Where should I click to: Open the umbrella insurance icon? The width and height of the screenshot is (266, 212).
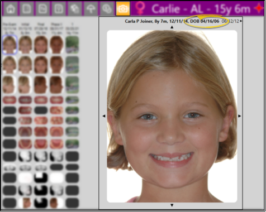point(91,8)
